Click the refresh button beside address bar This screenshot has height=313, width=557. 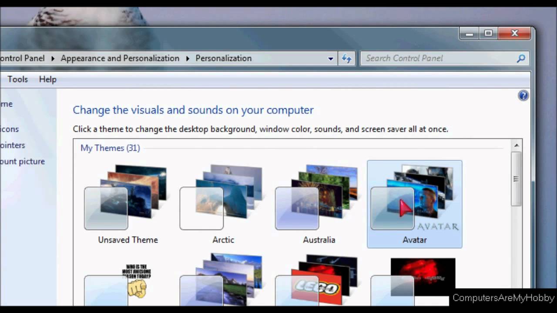pos(346,58)
